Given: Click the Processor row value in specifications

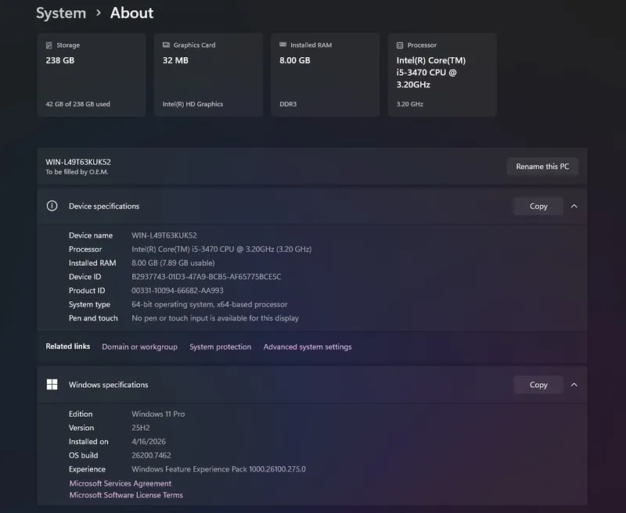Looking at the screenshot, I should click(221, 249).
